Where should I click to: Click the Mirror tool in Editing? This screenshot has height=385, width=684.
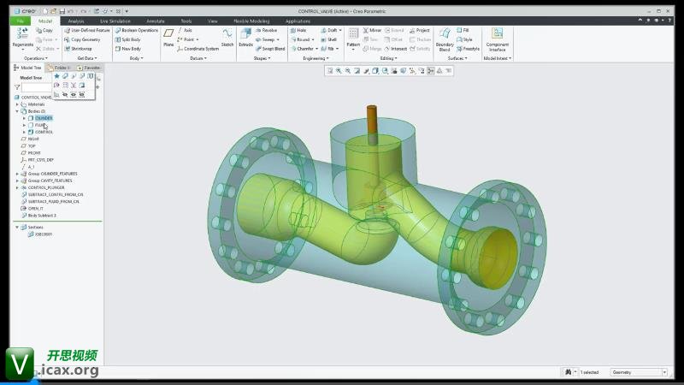click(372, 30)
